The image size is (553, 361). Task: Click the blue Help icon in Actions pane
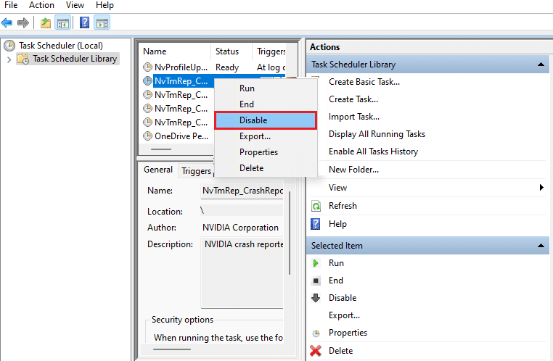click(x=315, y=224)
